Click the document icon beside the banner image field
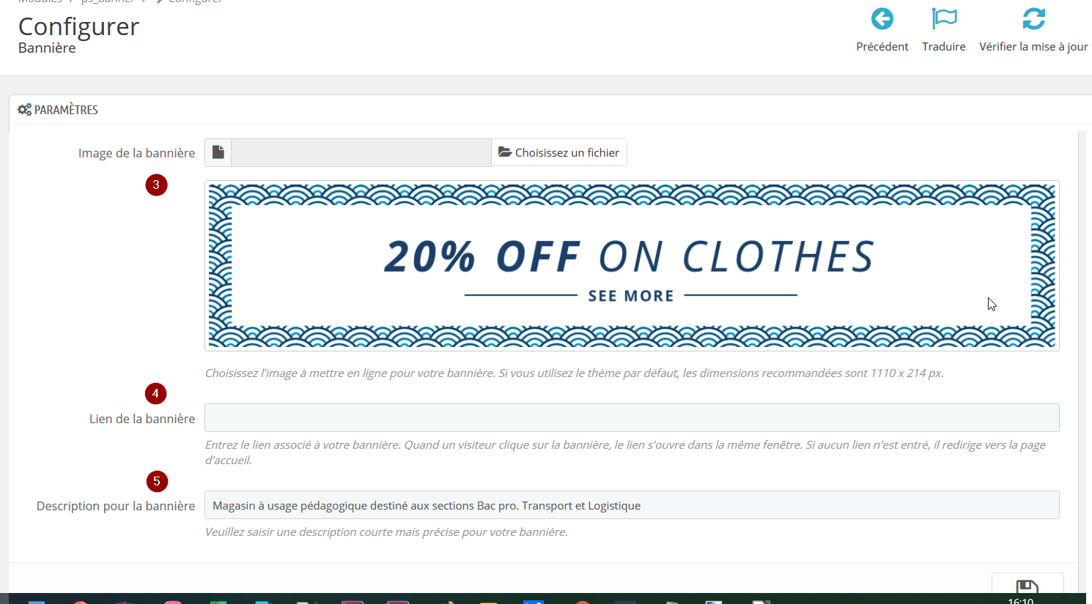The height and width of the screenshot is (604, 1092). click(x=218, y=152)
